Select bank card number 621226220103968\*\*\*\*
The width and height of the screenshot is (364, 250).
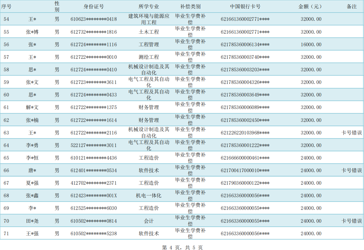pos(245,133)
